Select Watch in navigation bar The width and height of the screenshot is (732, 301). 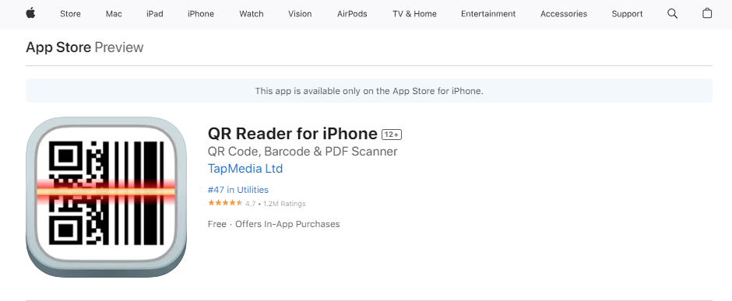coord(252,14)
